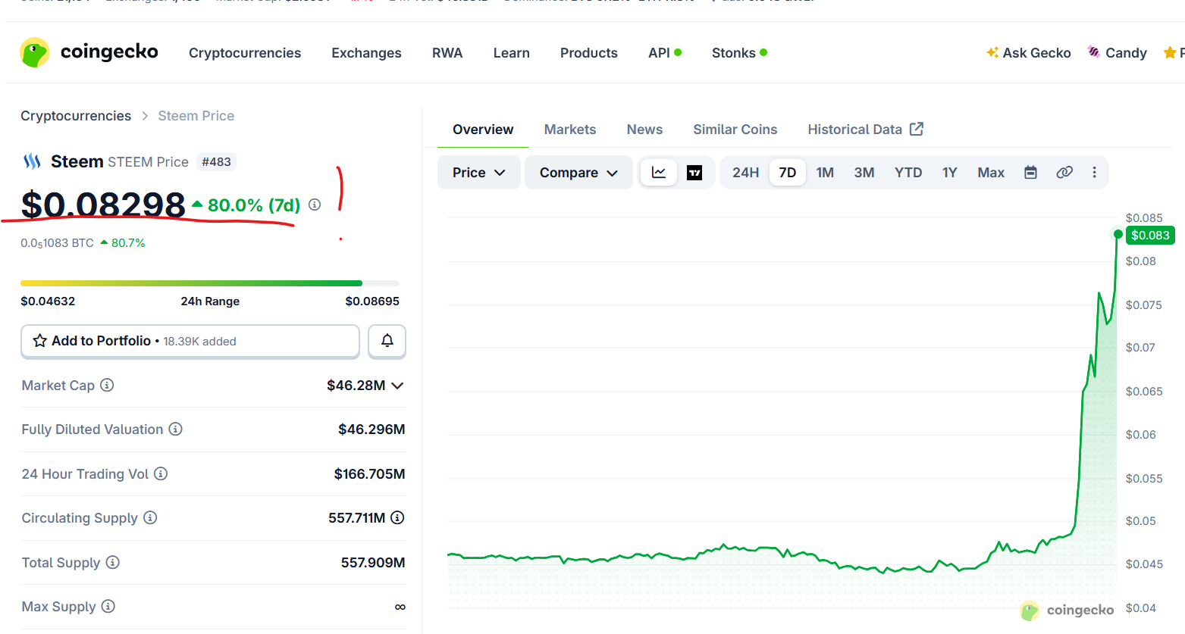Expand Market Cap value chevron

[x=397, y=386]
